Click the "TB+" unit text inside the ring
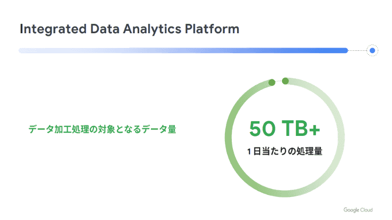 coord(301,129)
